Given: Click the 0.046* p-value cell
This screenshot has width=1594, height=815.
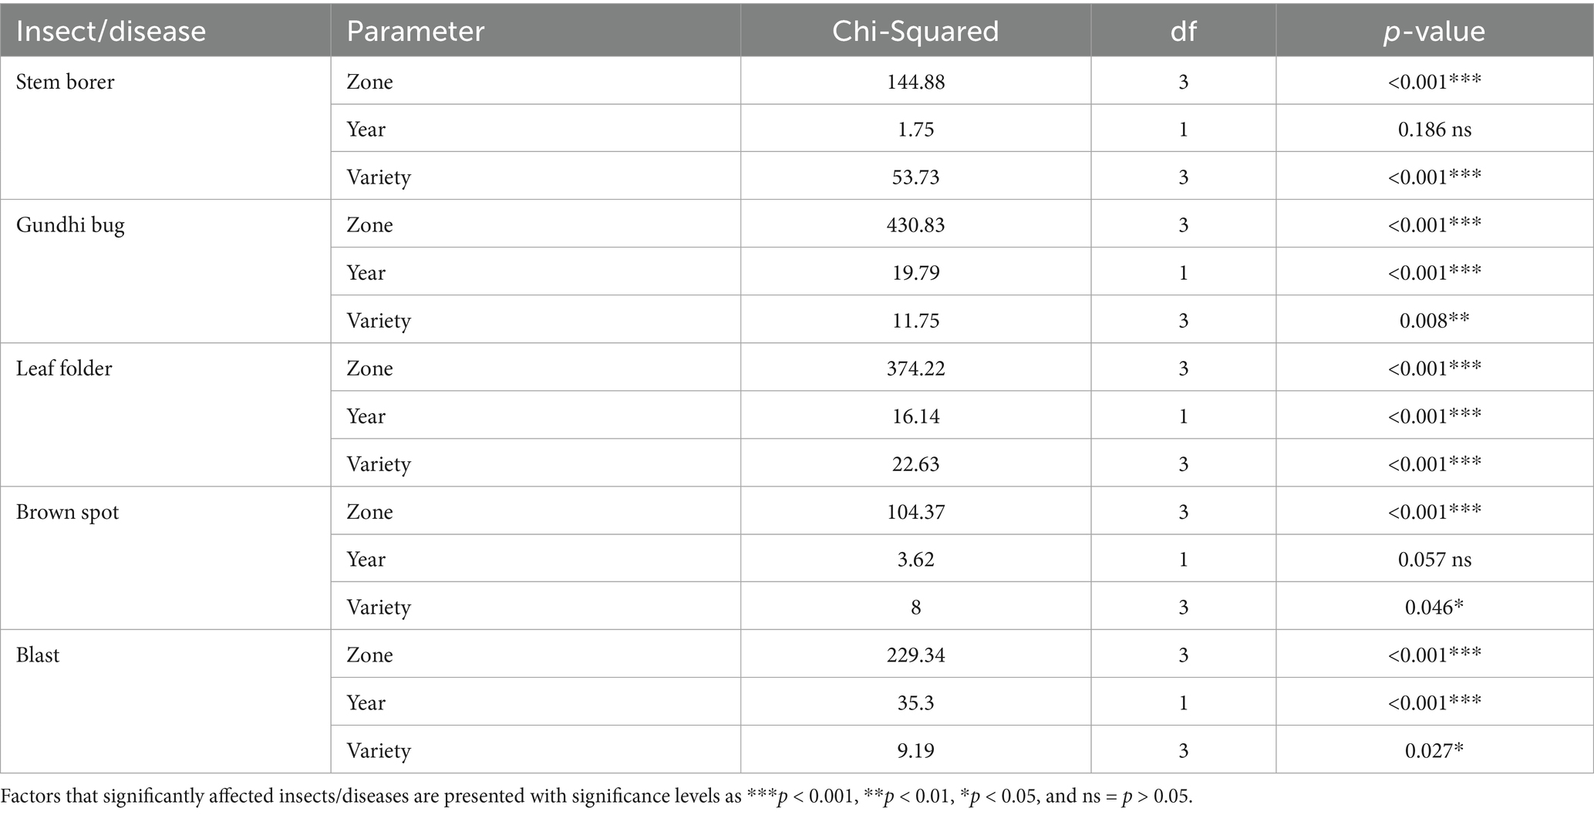Looking at the screenshot, I should [x=1434, y=608].
